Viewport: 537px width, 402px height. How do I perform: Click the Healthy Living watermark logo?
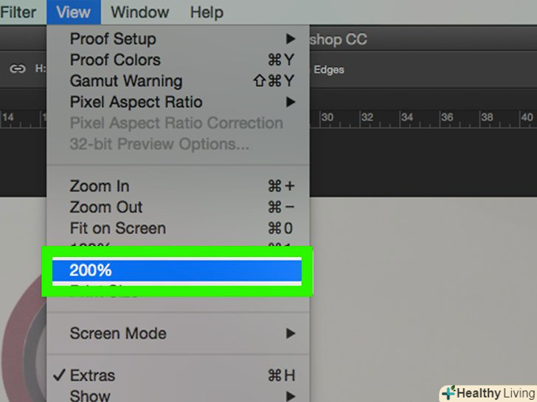pos(488,392)
